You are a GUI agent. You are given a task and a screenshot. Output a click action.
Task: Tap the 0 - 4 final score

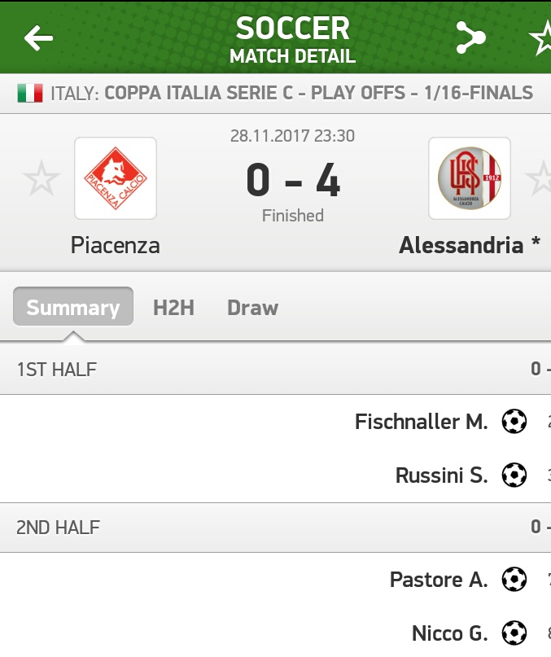pos(293,181)
